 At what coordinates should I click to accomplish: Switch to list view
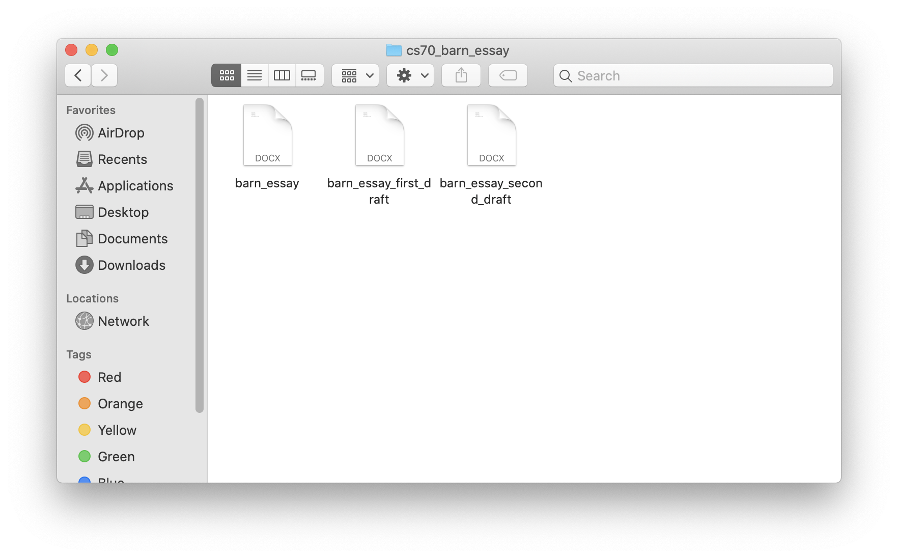pos(254,75)
